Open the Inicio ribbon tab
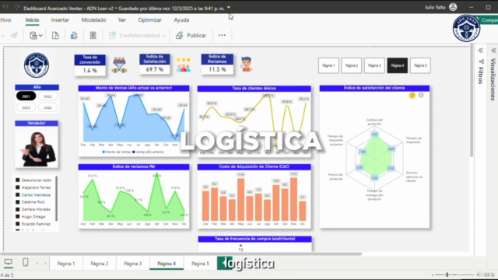Viewport: 498px width, 280px height. pos(32,20)
